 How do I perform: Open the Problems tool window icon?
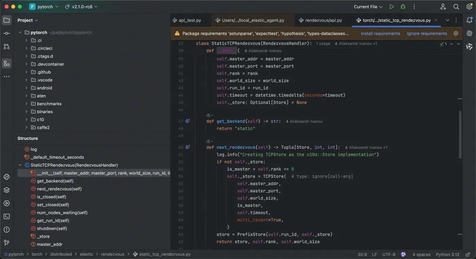point(6,230)
